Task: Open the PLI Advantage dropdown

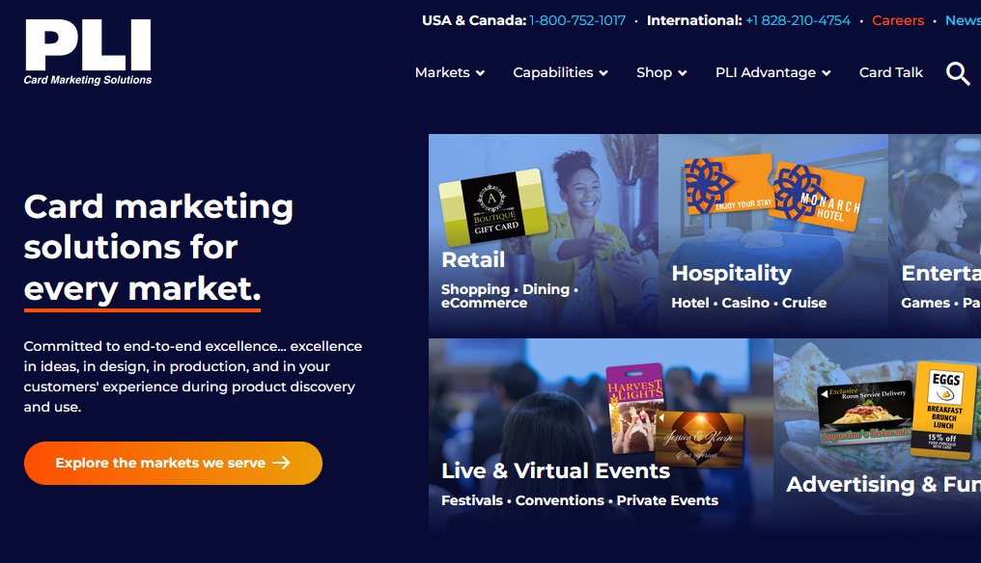Action: (772, 72)
